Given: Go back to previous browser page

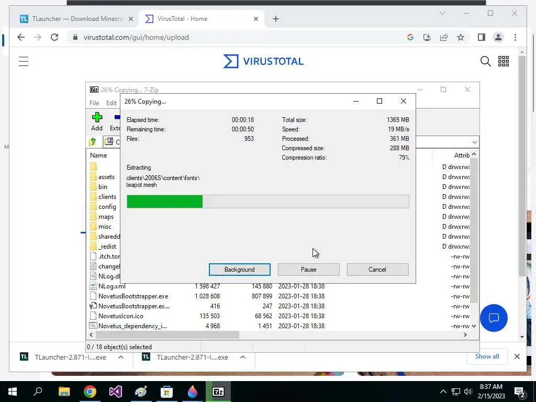Looking at the screenshot, I should pos(21,37).
